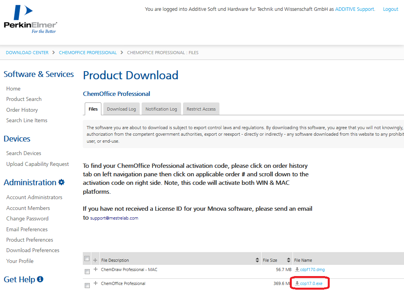Open Email Preferences
This screenshot has height=290, width=404.
27,229
